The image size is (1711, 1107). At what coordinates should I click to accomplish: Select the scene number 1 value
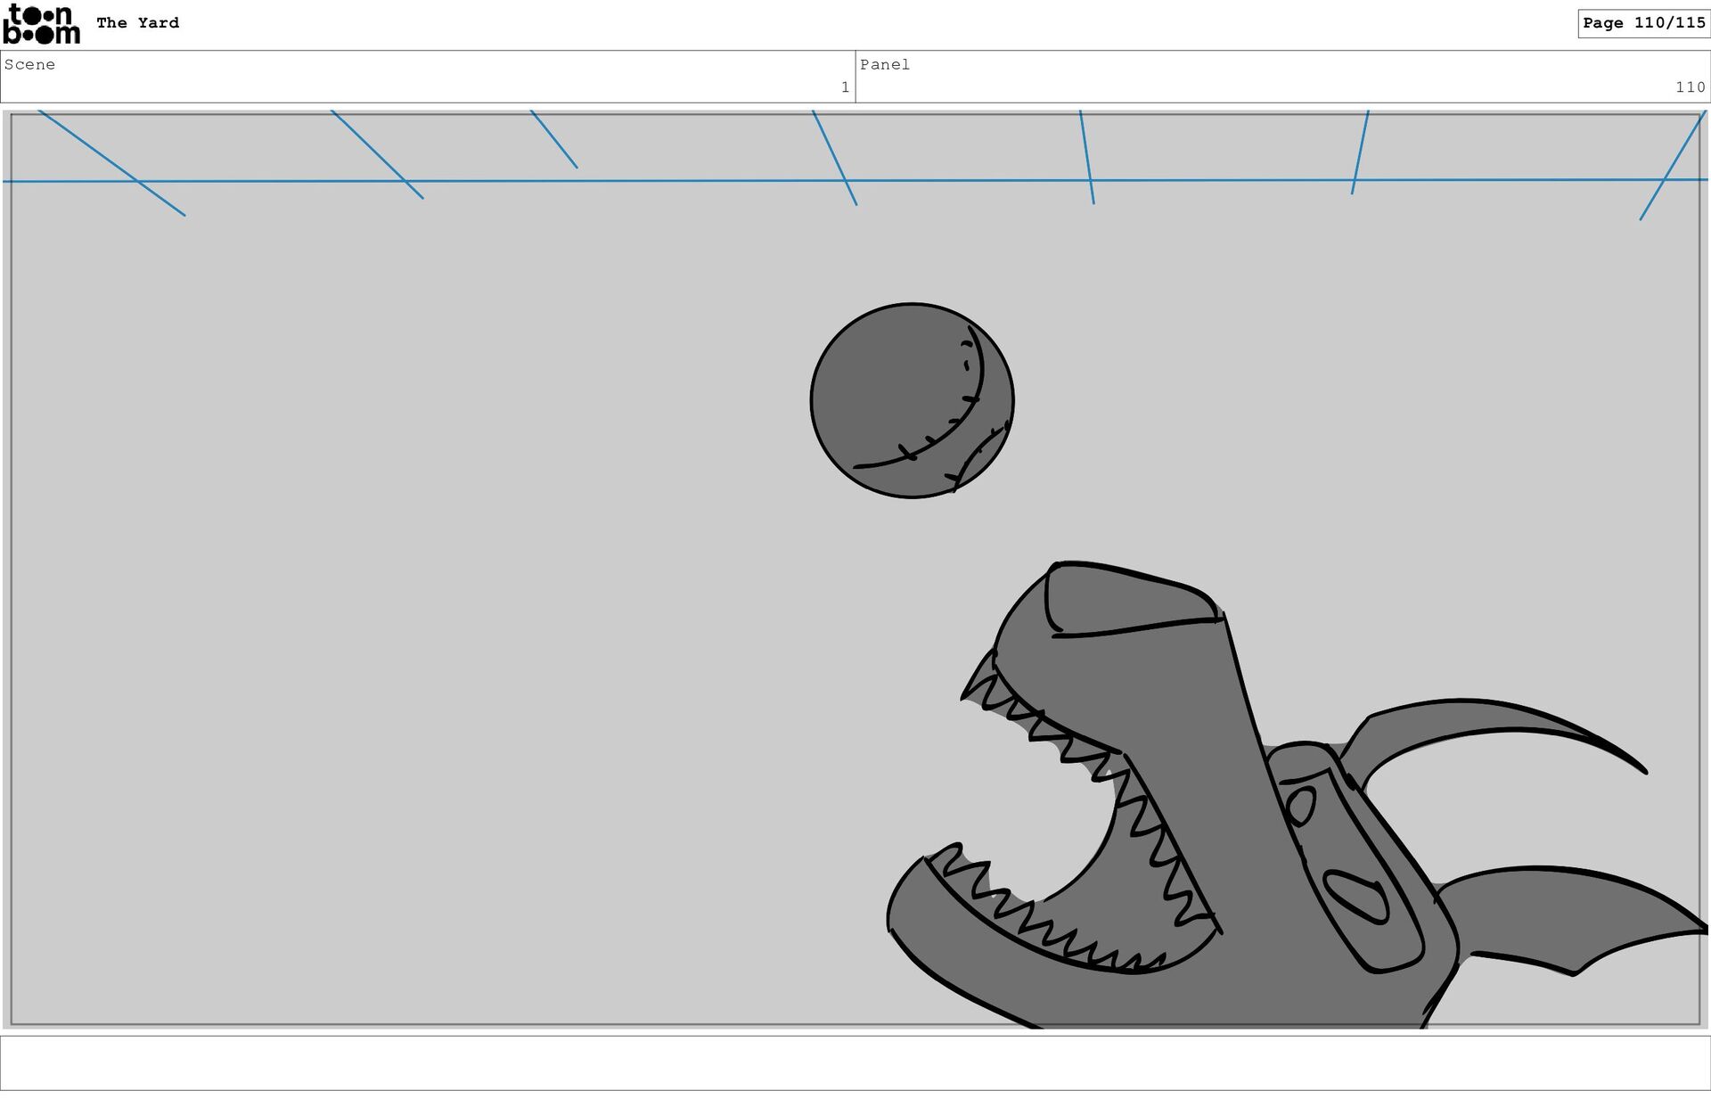coord(845,87)
